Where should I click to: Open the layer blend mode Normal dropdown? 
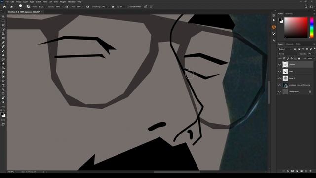pos(288,54)
